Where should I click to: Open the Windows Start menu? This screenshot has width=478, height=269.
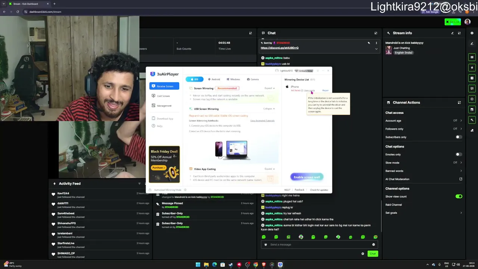click(198, 265)
